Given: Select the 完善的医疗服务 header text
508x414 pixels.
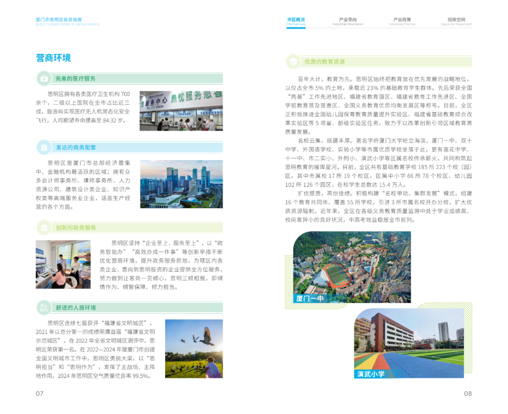Looking at the screenshot, I should pos(75,78).
